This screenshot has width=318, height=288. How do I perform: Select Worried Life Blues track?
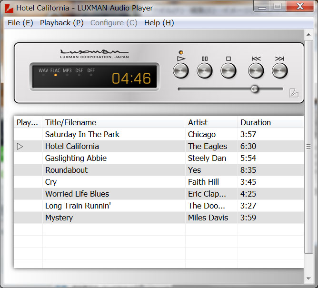pyautogui.click(x=159, y=194)
